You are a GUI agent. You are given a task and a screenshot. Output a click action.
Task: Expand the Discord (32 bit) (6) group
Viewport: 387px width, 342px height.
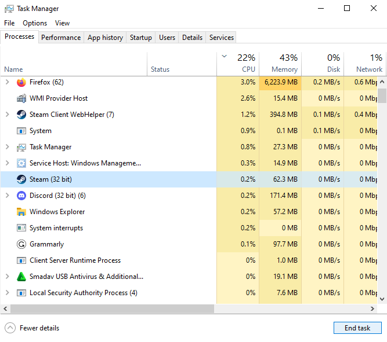click(x=8, y=196)
